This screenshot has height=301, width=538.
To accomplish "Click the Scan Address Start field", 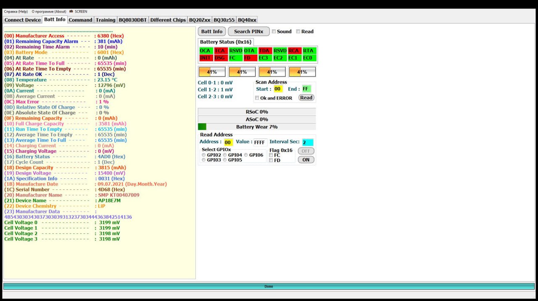I will pyautogui.click(x=278, y=89).
